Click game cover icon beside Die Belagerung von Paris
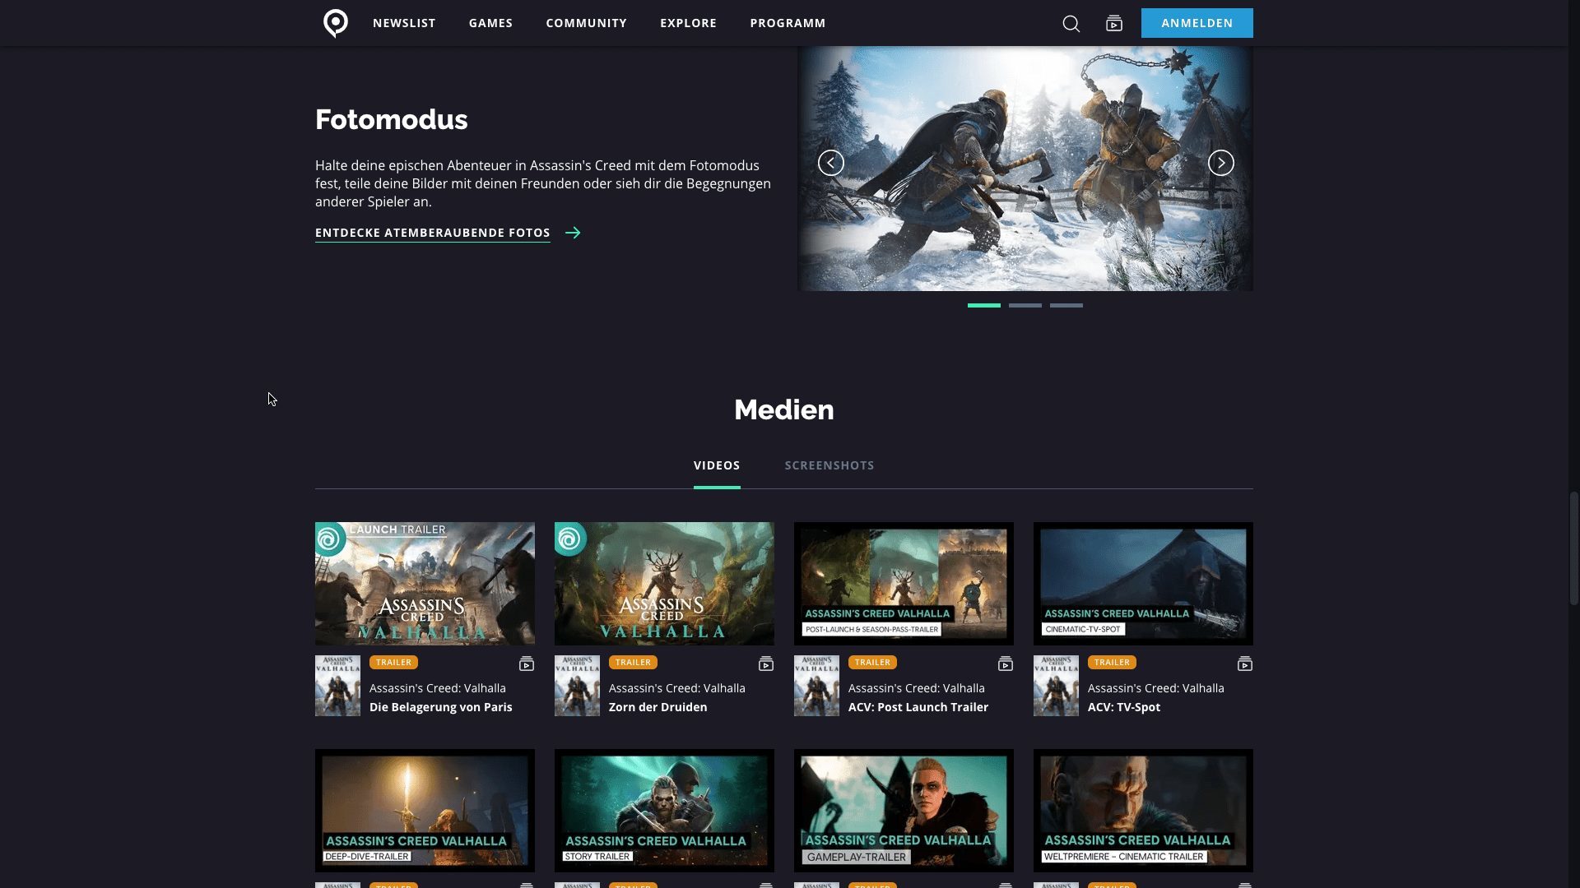The width and height of the screenshot is (1580, 888). 337,686
